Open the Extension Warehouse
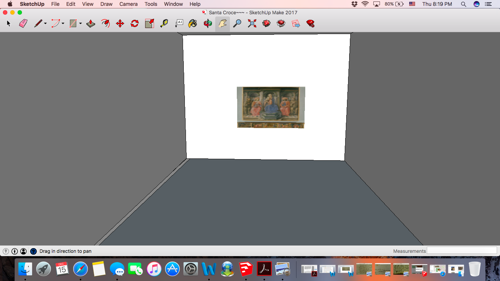The image size is (500, 281). [281, 24]
